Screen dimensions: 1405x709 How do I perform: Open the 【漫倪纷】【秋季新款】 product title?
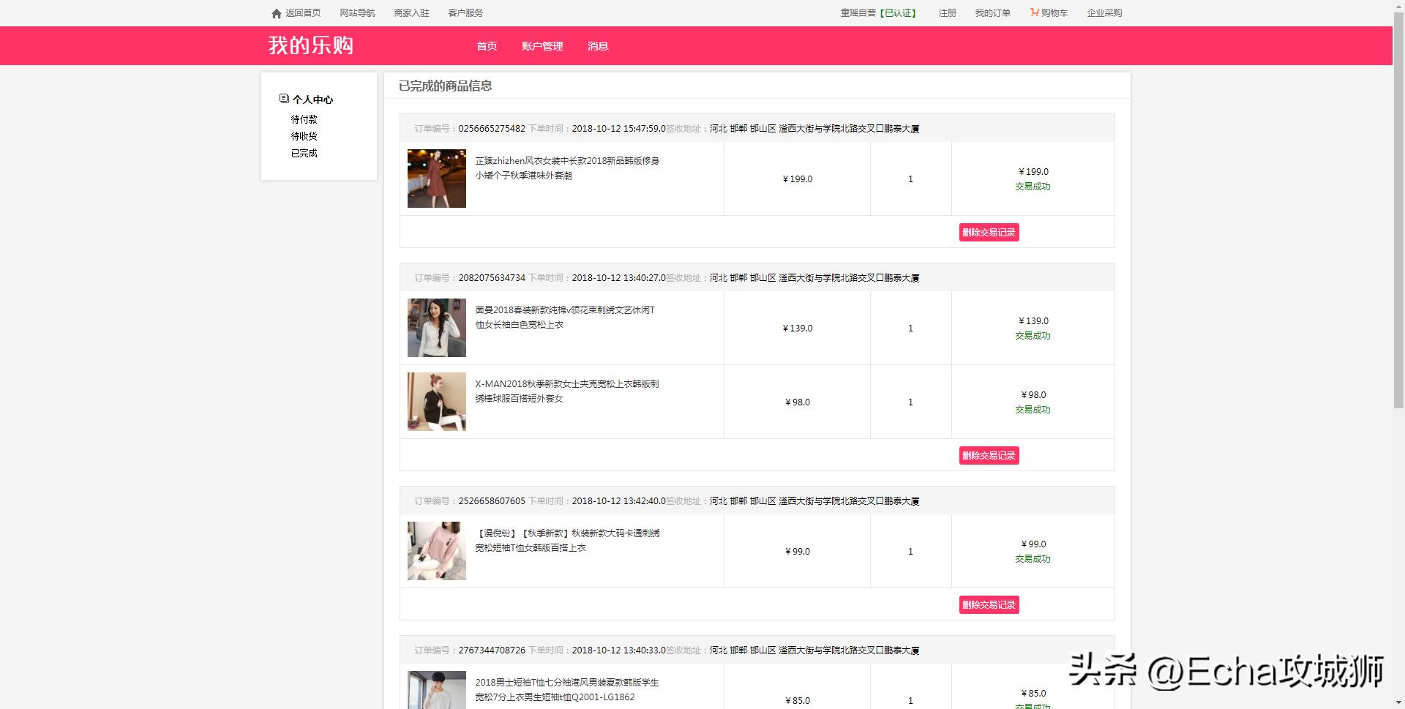pyautogui.click(x=567, y=541)
